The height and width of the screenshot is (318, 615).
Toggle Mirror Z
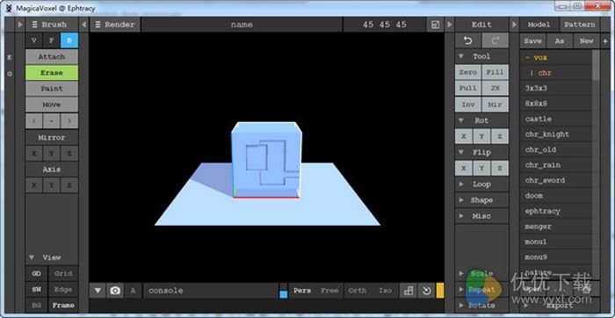[69, 154]
